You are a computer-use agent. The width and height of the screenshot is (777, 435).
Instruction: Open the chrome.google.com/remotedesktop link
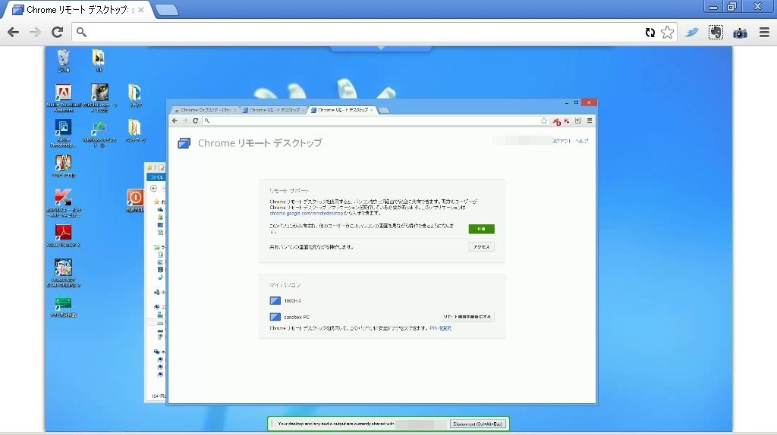(x=307, y=213)
